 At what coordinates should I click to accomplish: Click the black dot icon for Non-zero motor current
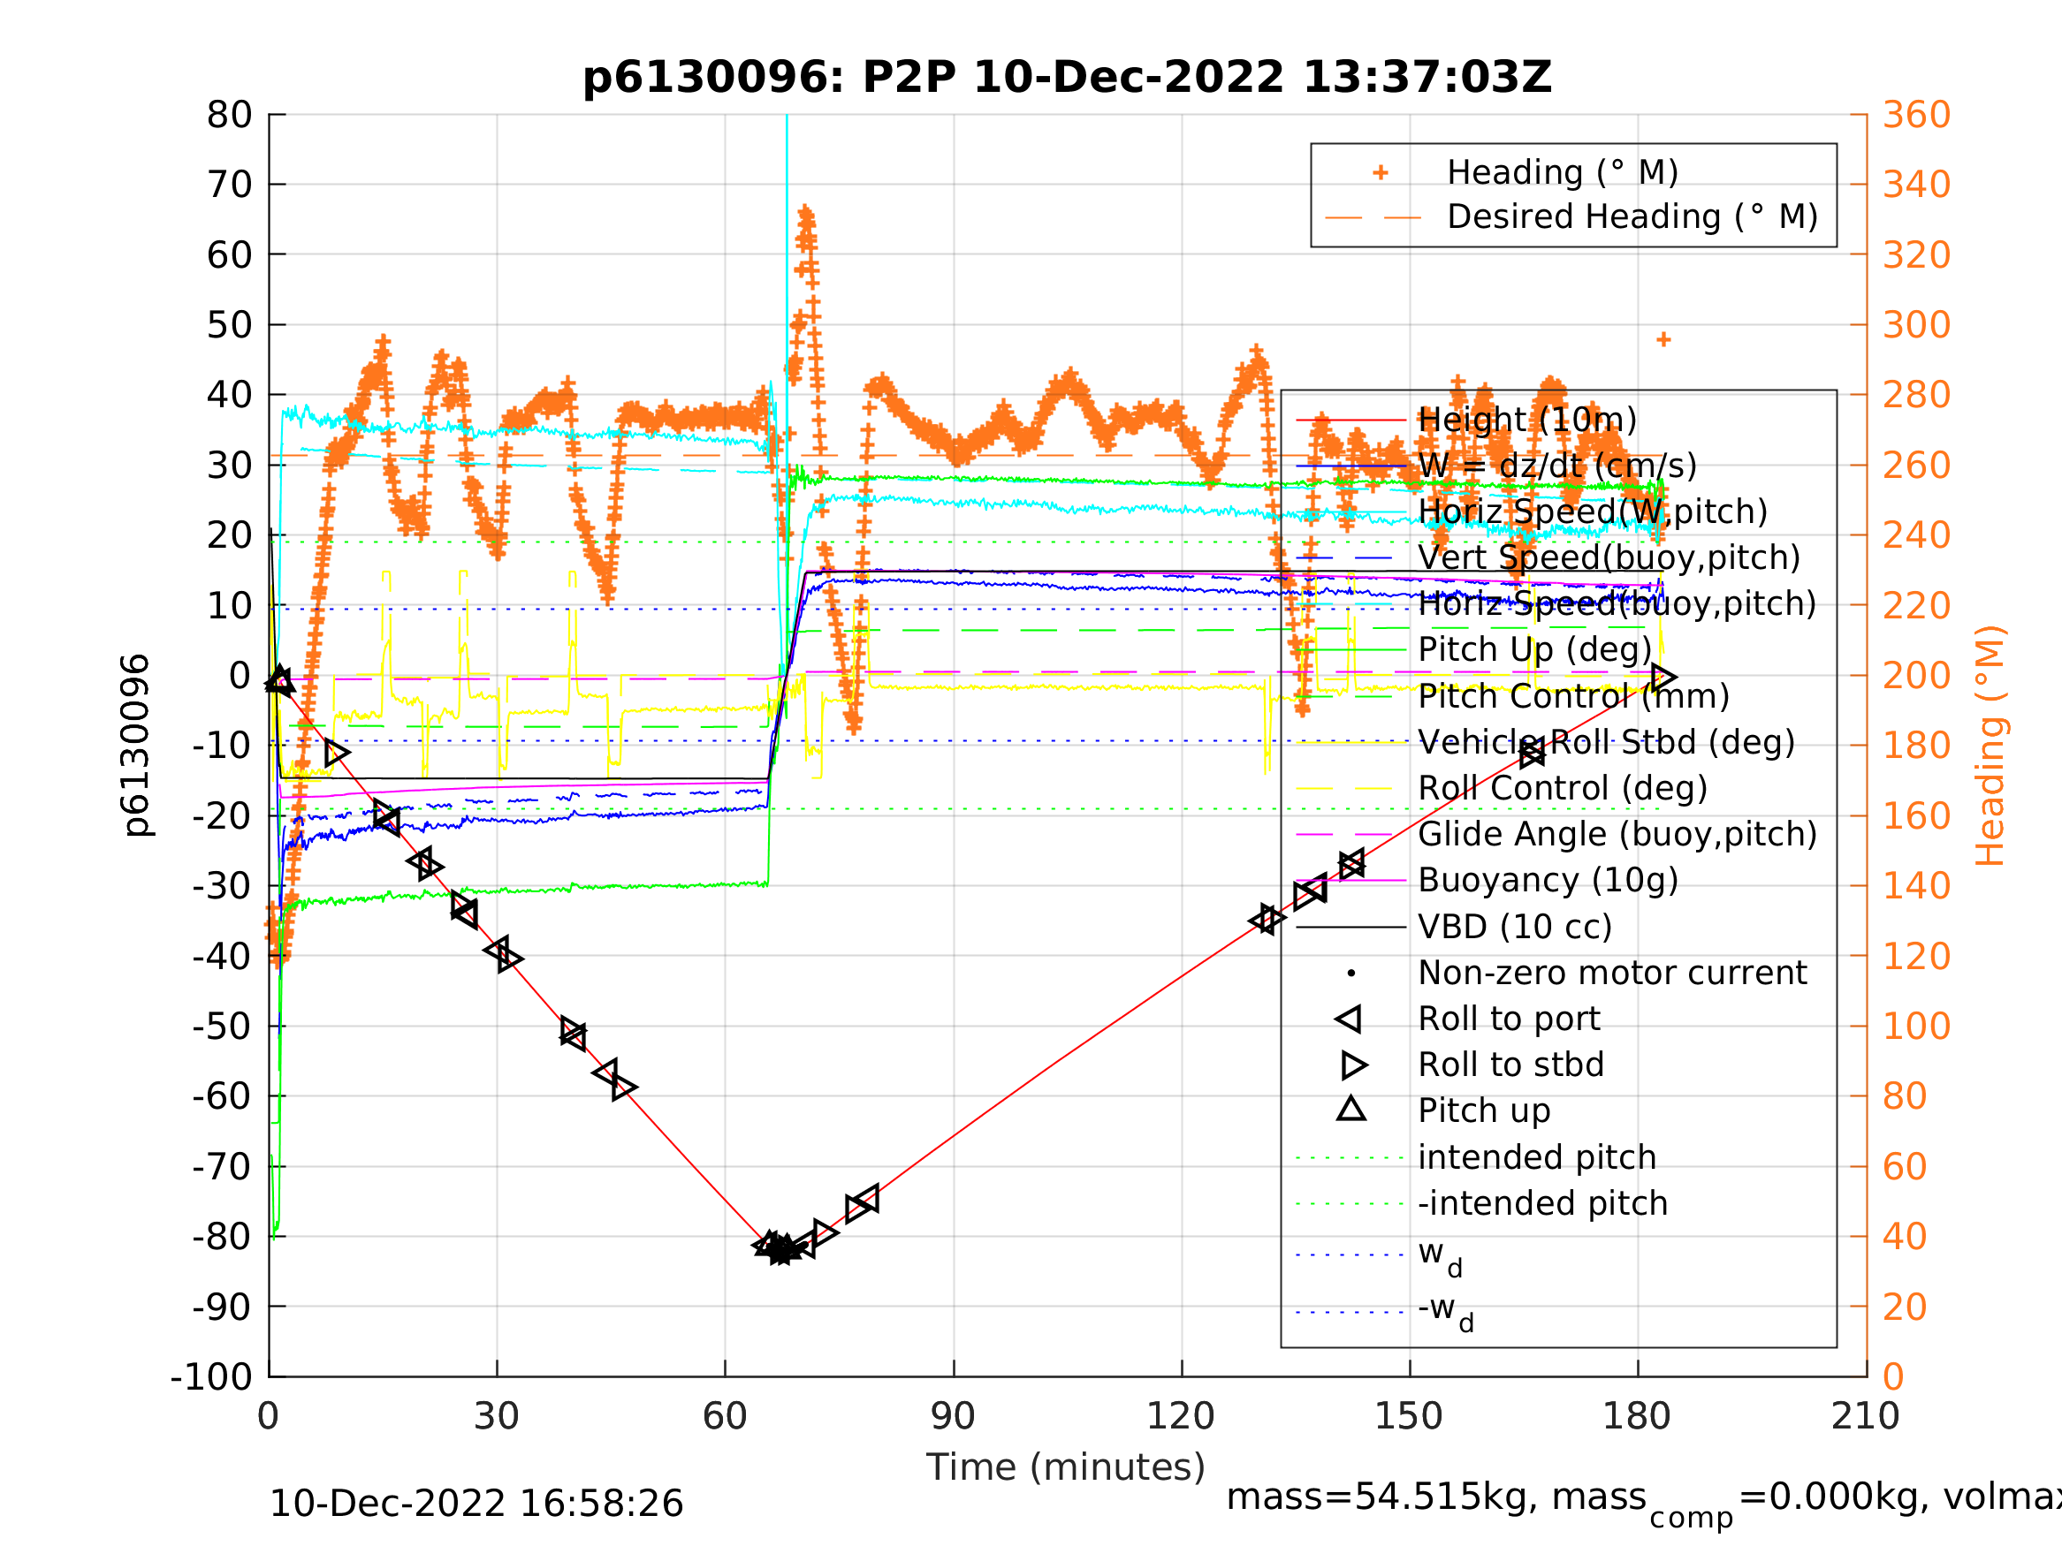[1351, 973]
